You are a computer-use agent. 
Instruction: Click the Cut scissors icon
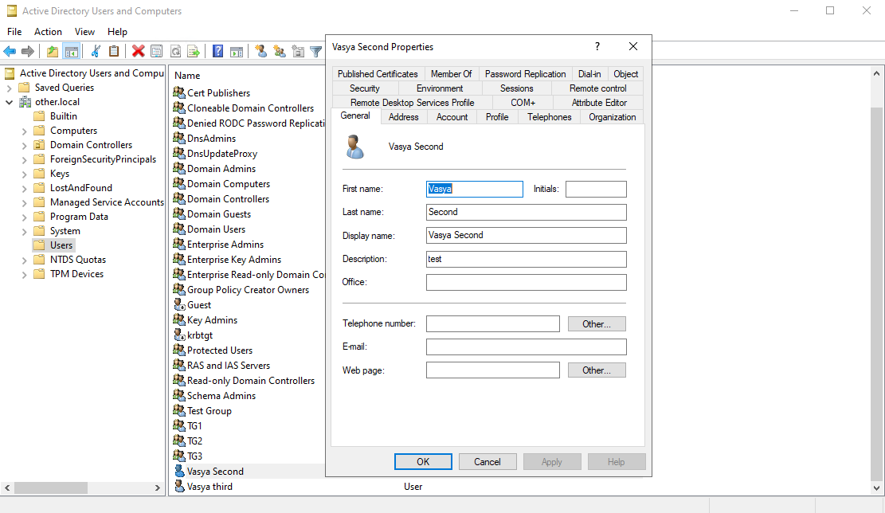point(96,51)
